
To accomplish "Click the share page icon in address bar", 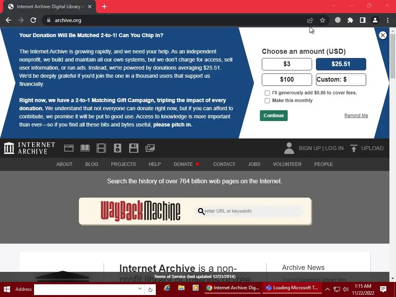I will pyautogui.click(x=310, y=20).
